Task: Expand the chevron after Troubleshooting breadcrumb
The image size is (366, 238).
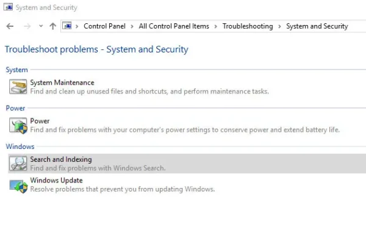Action: pyautogui.click(x=279, y=26)
